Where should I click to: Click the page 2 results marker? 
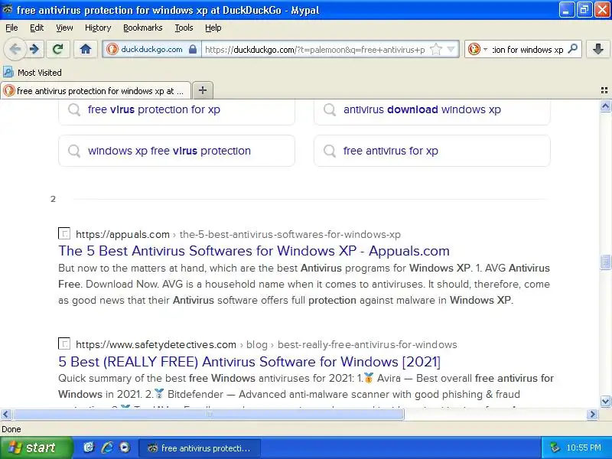[53, 199]
